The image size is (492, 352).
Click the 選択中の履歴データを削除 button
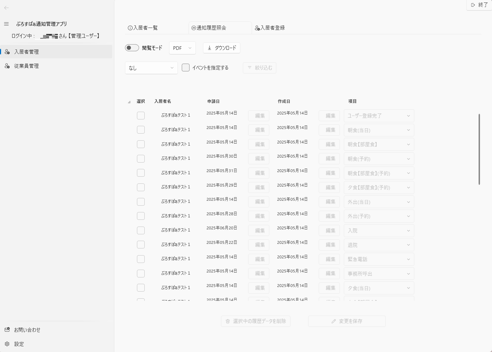tap(256, 321)
